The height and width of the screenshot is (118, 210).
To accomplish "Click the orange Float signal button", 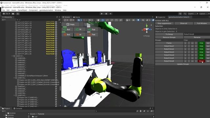I will pyautogui.click(x=92, y=34).
